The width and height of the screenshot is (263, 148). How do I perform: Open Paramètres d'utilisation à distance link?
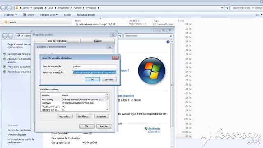19,60
